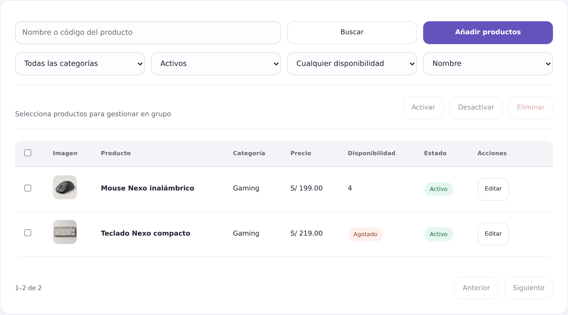Click the Activo badge in Mouse Nexo row
This screenshot has height=315, width=568.
(438, 189)
